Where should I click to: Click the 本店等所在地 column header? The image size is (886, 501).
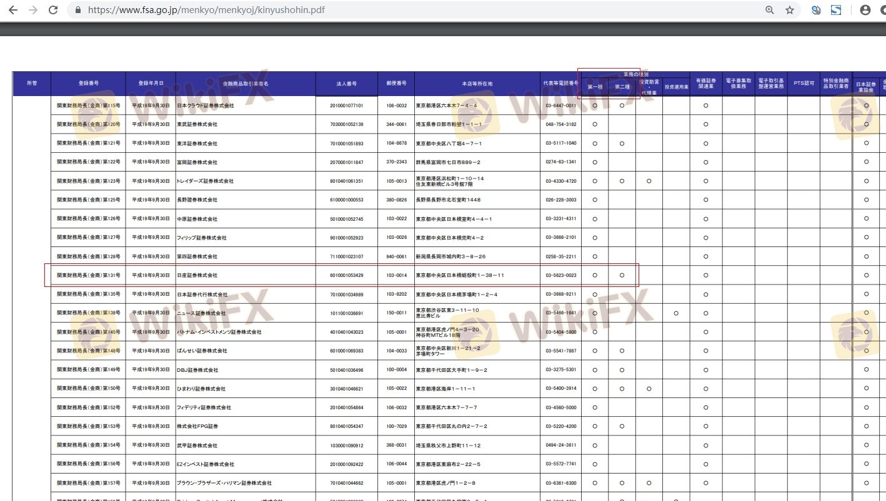tap(477, 84)
